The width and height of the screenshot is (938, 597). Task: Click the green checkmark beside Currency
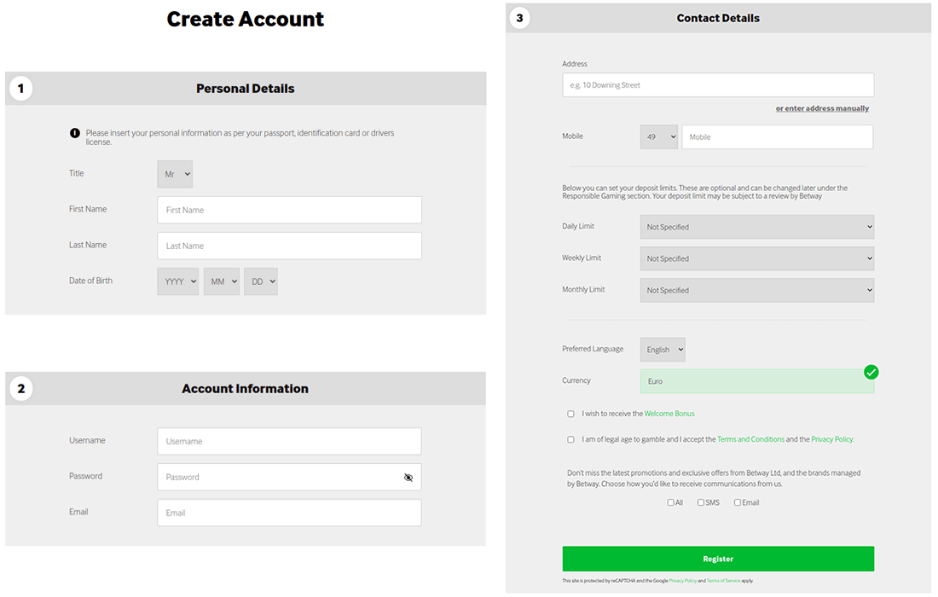[871, 372]
